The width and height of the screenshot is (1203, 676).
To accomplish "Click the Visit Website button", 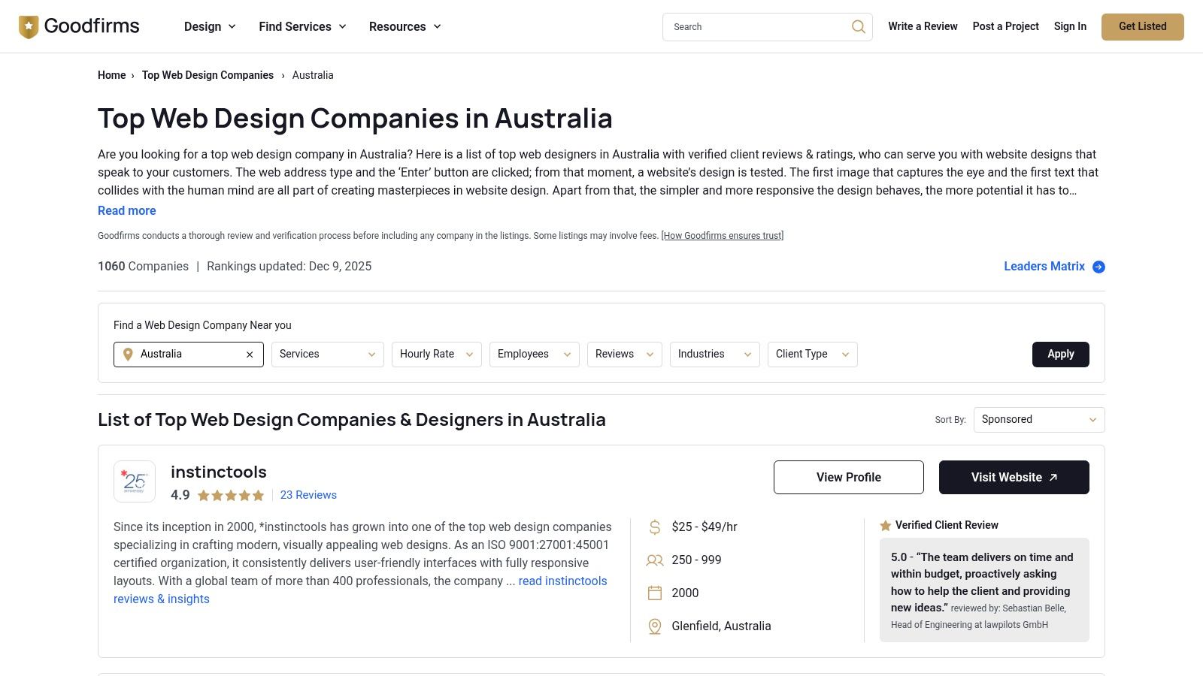I will [x=1014, y=478].
